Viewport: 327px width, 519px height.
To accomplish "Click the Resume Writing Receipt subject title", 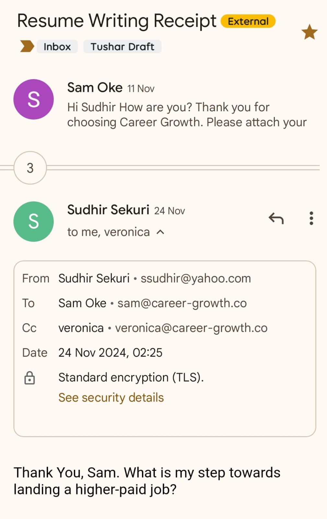I will point(117,21).
